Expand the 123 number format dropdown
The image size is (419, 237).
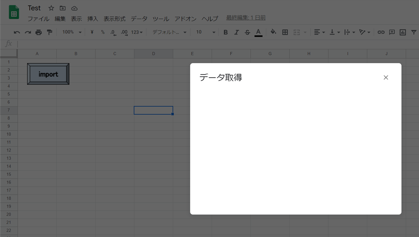[137, 32]
